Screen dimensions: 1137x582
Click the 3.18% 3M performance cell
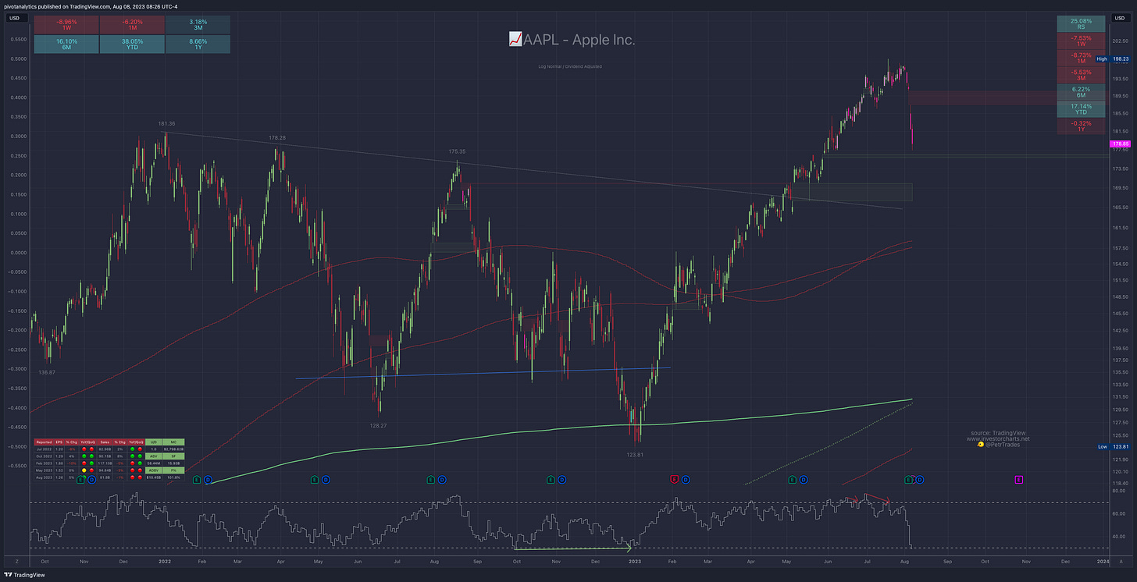click(198, 25)
